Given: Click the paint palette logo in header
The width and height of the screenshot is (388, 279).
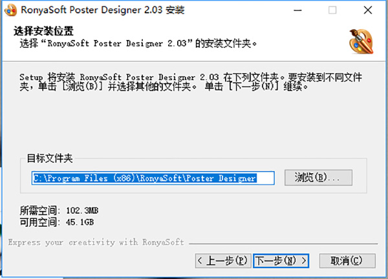Looking at the screenshot, I should pyautogui.click(x=361, y=41).
